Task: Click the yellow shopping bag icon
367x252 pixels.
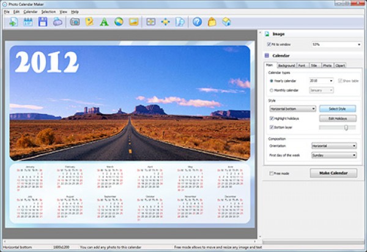Action: 212,22
